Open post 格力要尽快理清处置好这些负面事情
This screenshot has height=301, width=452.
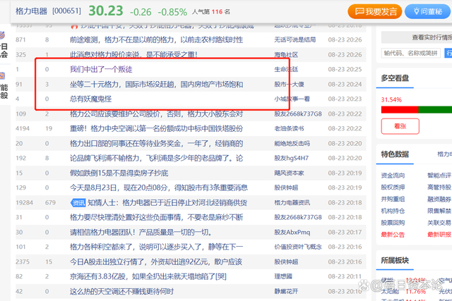pos(156,217)
